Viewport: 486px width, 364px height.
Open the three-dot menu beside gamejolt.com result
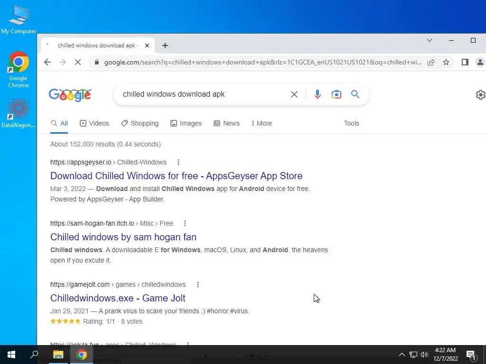coord(198,284)
